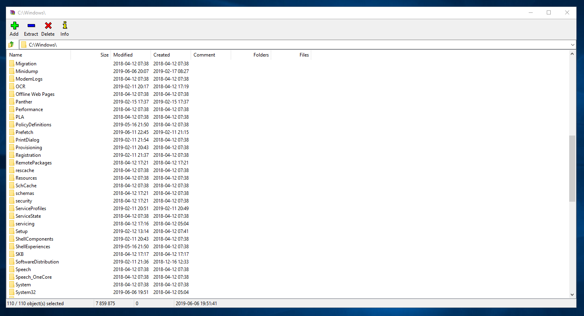Click ServiceProfiles' created date "2019-02-11 20:49"
Screen dimensions: 584x316
point(171,209)
